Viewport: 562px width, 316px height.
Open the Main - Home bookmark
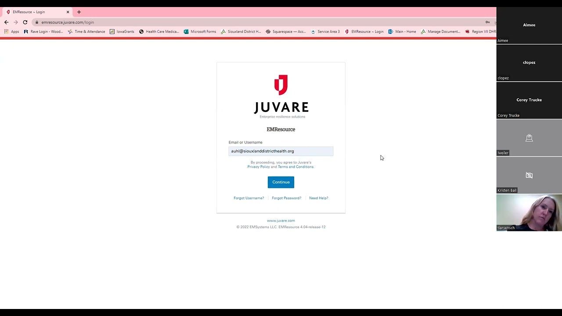402,32
